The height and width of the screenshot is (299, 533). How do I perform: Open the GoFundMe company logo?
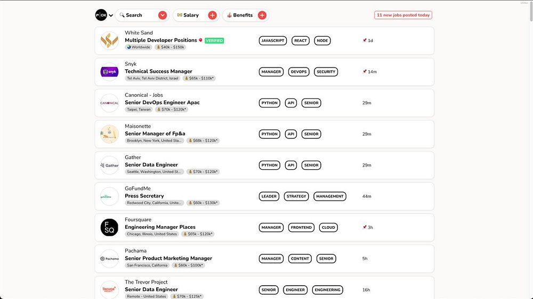pos(109,196)
